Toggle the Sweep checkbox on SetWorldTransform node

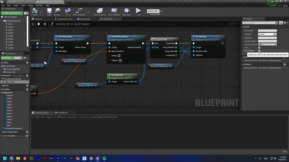tap(119, 56)
